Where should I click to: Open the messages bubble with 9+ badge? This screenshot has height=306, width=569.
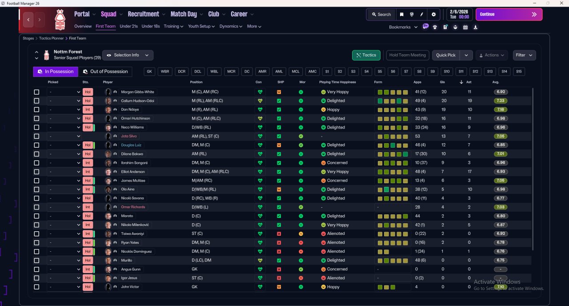[x=425, y=27]
